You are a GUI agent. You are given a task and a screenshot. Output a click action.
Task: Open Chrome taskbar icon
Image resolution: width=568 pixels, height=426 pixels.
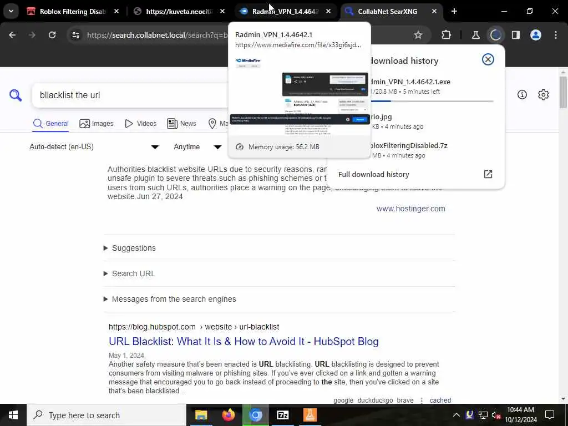(x=256, y=415)
